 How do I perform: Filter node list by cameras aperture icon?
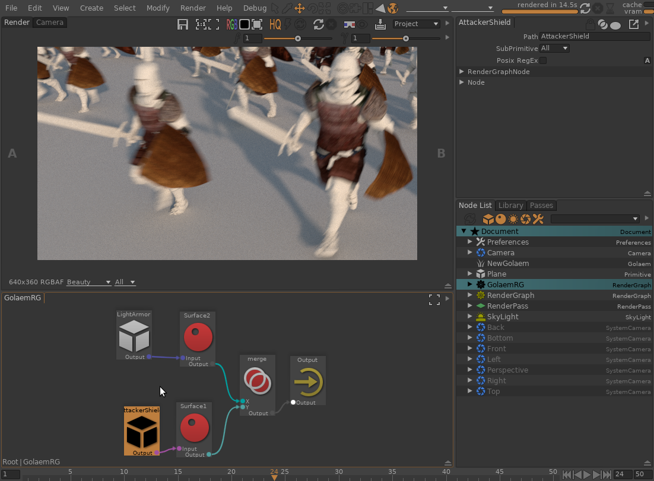point(526,219)
